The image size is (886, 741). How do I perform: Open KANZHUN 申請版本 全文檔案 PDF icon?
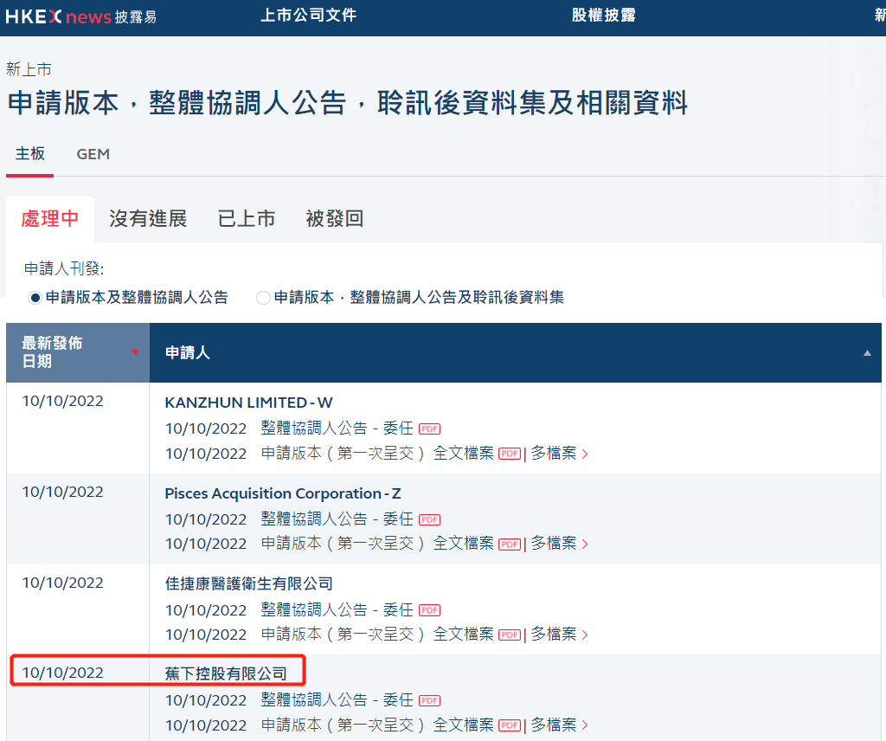pyautogui.click(x=509, y=454)
